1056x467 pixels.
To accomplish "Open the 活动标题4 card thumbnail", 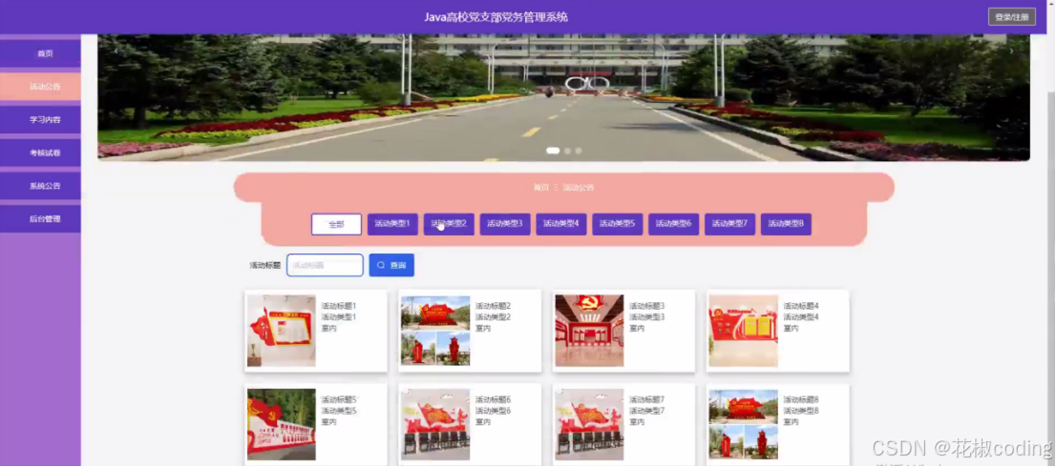I will (x=744, y=331).
